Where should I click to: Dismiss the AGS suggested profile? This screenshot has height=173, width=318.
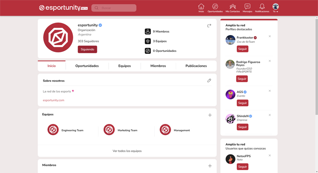[270, 91]
